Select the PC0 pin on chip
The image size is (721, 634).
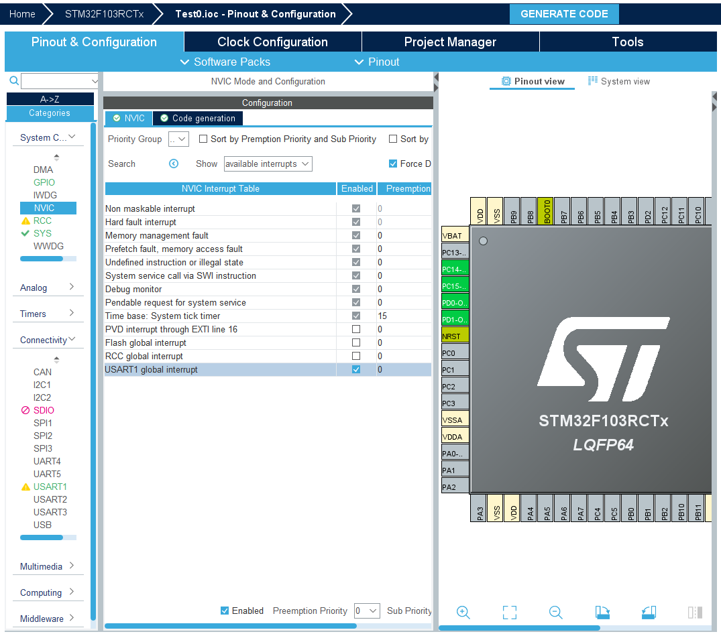(x=455, y=353)
